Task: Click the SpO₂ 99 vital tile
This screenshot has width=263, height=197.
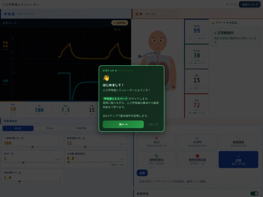Action: (x=197, y=32)
